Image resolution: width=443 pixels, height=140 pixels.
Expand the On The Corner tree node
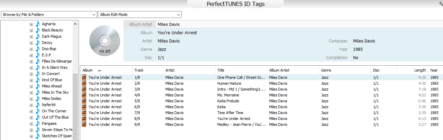tap(31, 111)
